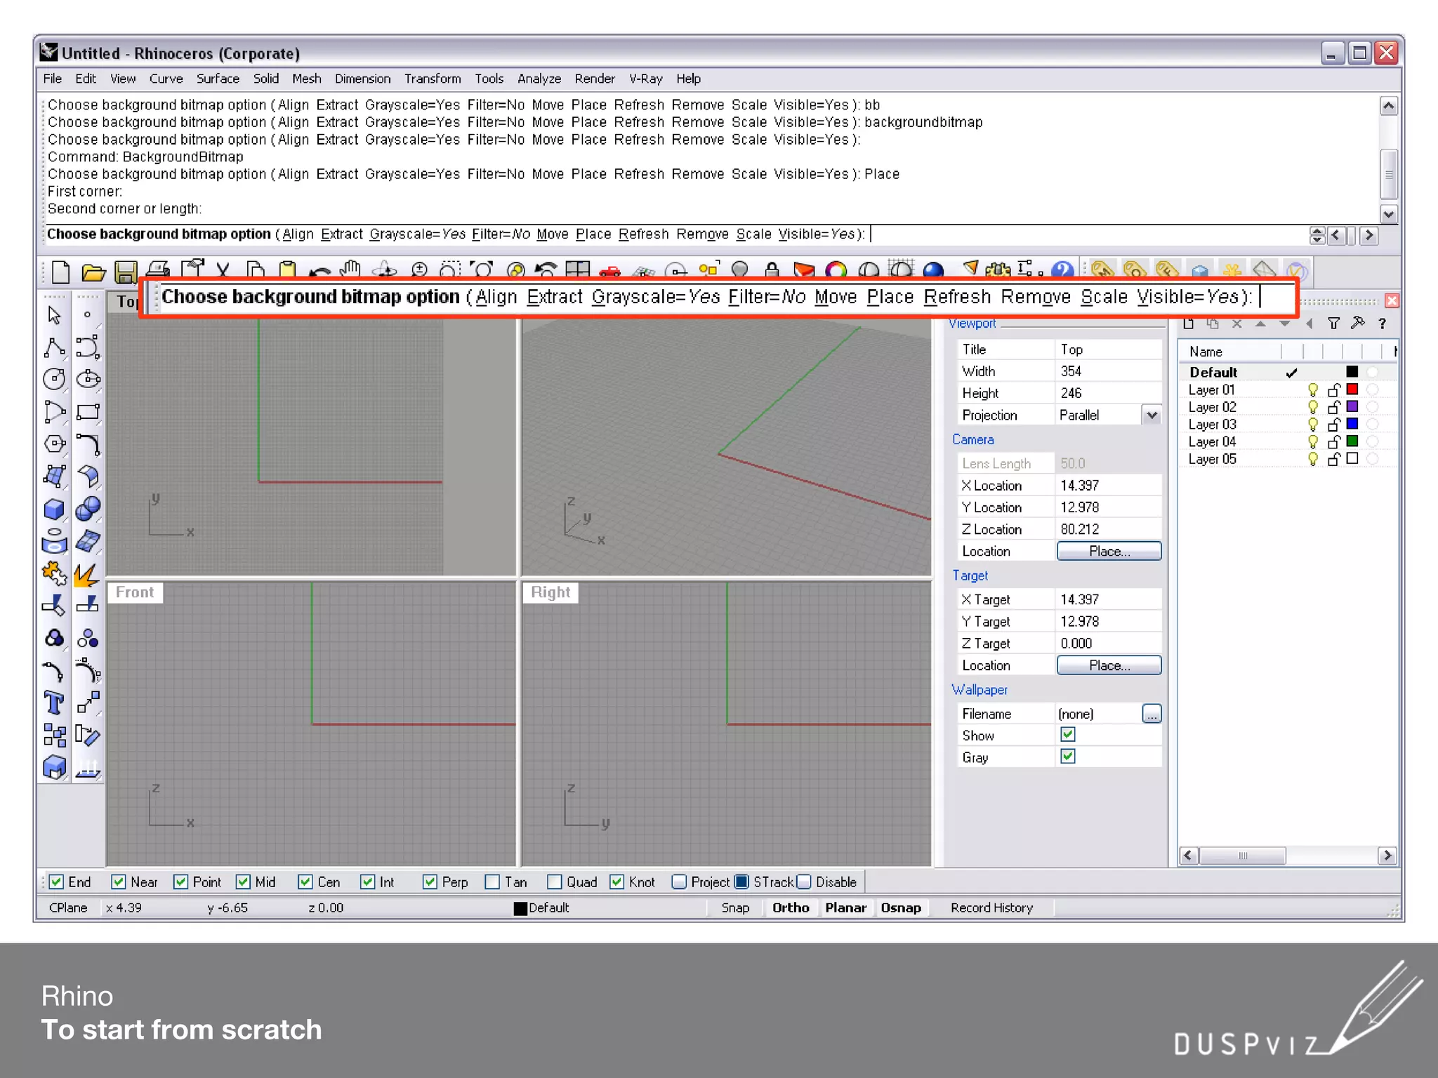The width and height of the screenshot is (1438, 1078).
Task: Click the layer filter funnel icon
Action: (x=1333, y=324)
